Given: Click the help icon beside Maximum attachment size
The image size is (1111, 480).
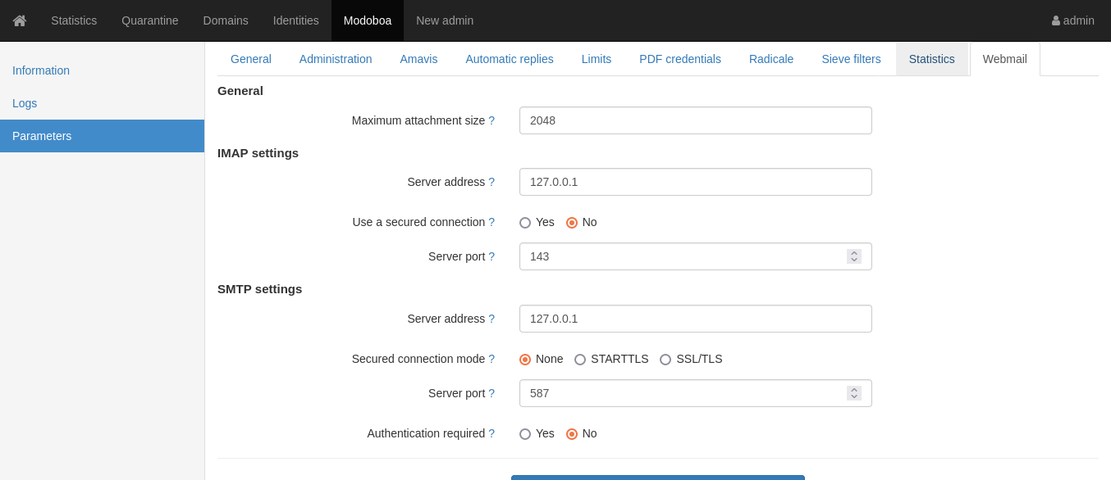Looking at the screenshot, I should tap(491, 120).
